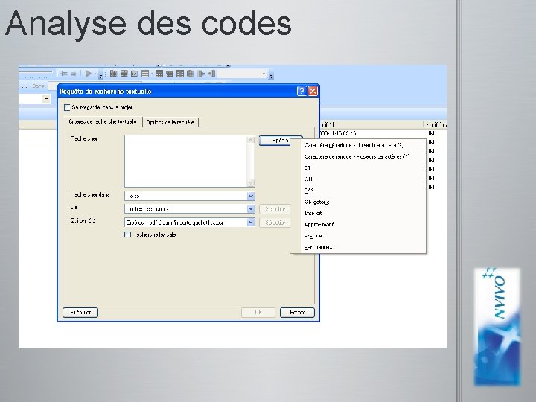Click the date cell ending 15 09:45
The image size is (536, 402).
pos(337,133)
